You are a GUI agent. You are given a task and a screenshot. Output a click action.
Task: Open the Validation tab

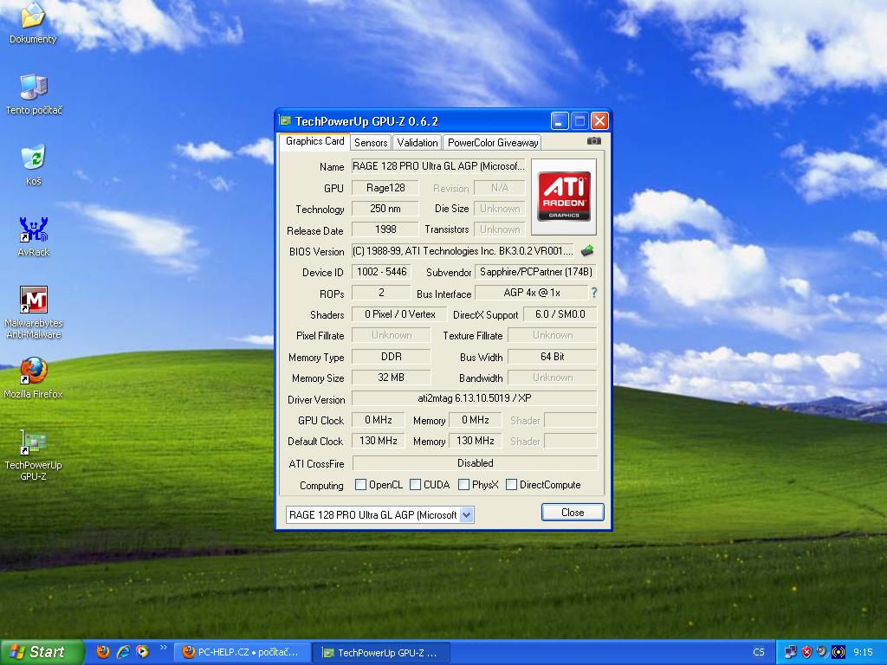click(x=418, y=143)
